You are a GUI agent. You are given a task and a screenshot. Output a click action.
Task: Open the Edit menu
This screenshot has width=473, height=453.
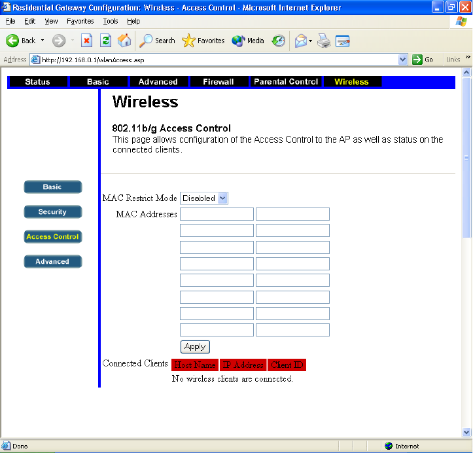(29, 21)
